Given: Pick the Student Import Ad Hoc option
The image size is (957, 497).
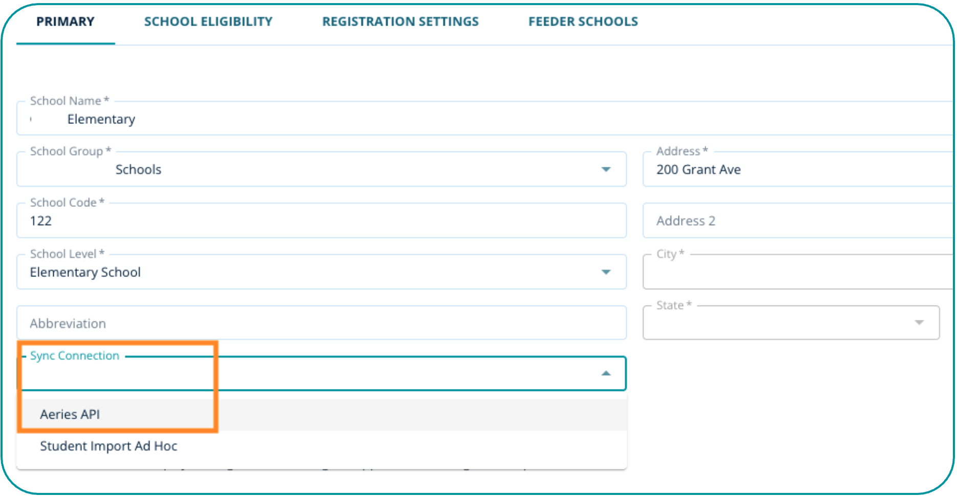Looking at the screenshot, I should click(109, 446).
